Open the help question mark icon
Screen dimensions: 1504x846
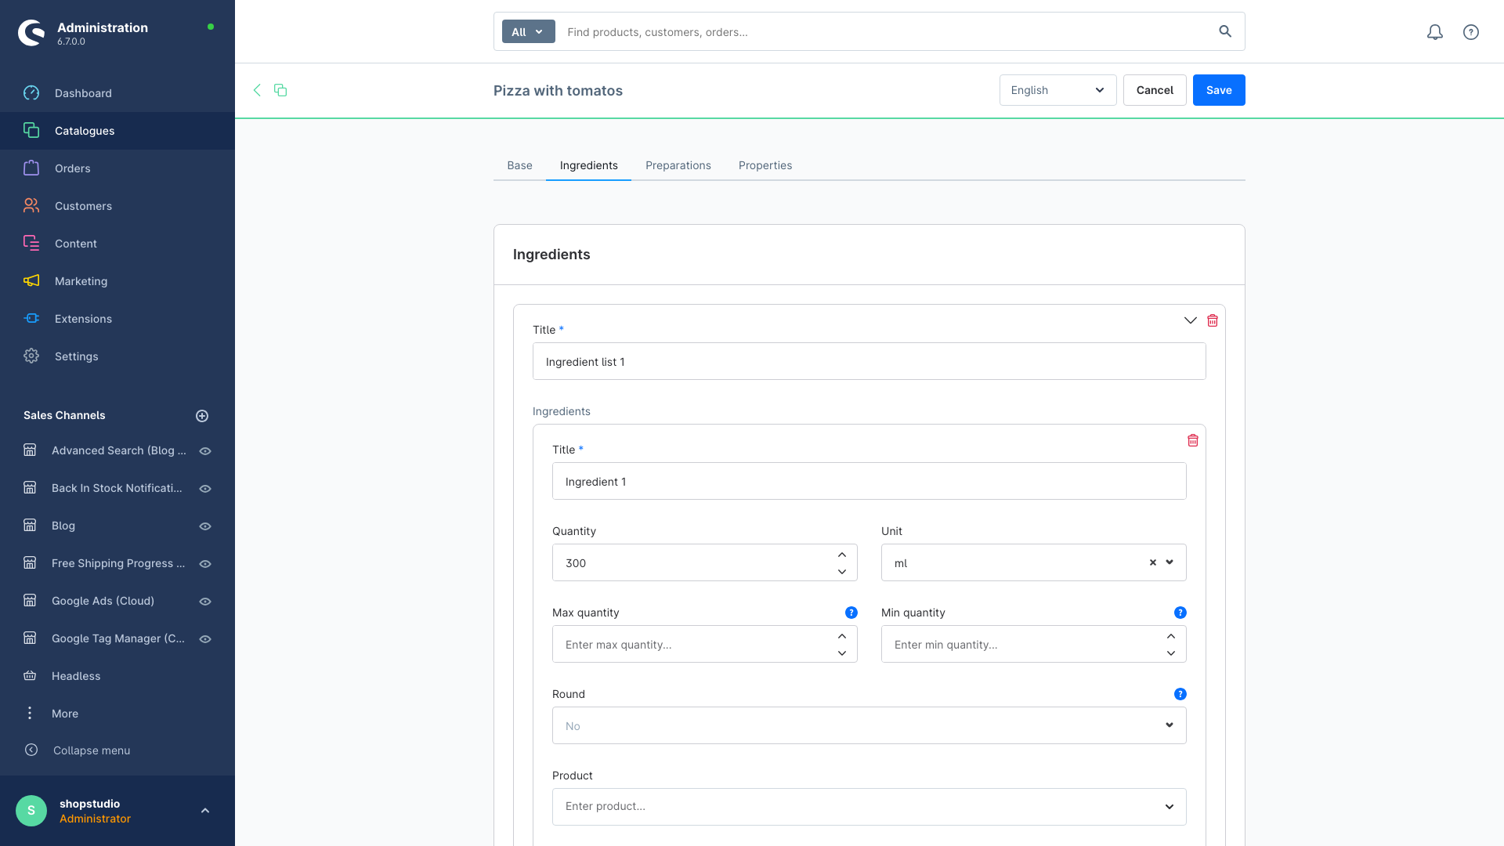tap(1471, 32)
